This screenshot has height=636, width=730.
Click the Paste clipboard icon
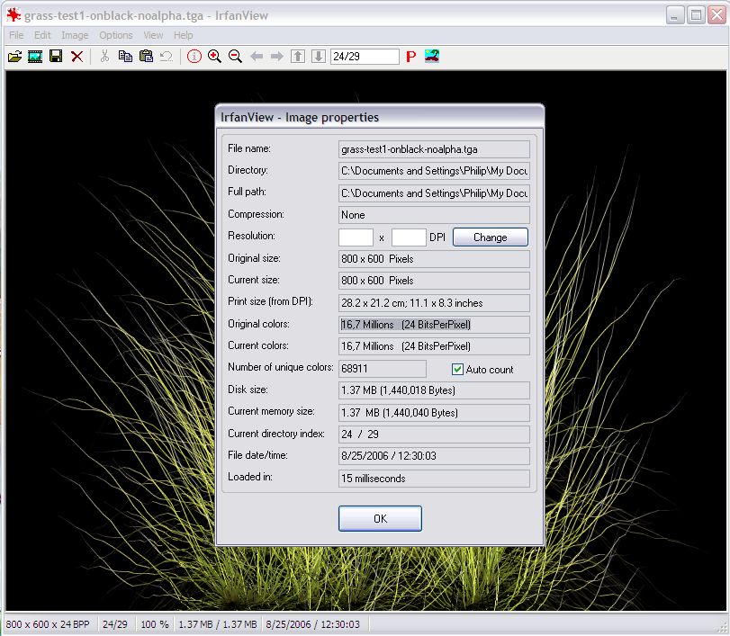146,57
